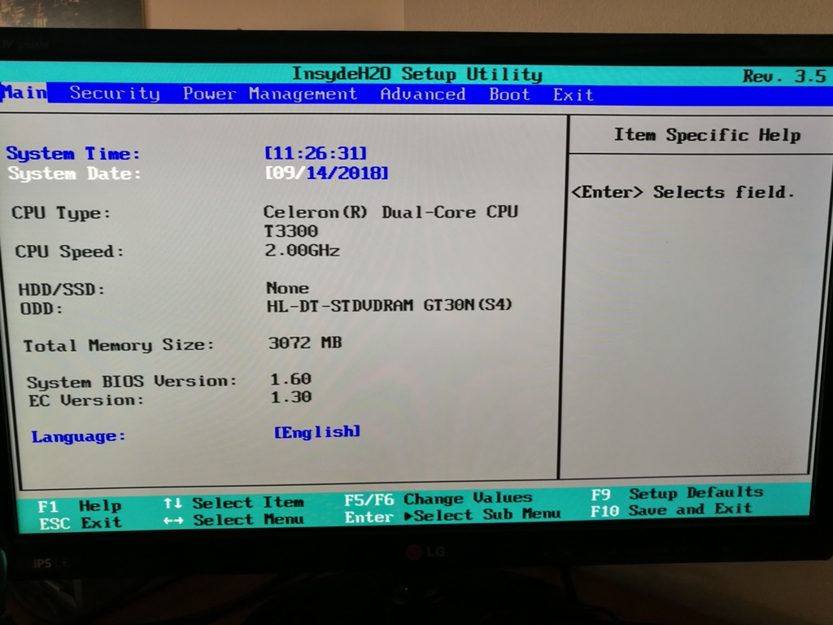833x625 pixels.
Task: Click the up-down arrows Select Item hint
Action: tap(233, 503)
